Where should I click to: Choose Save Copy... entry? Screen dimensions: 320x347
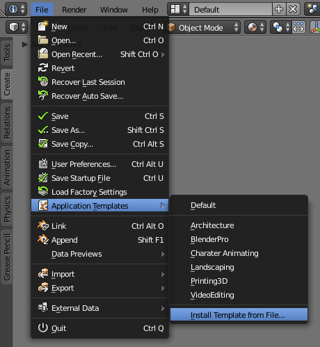pos(100,144)
